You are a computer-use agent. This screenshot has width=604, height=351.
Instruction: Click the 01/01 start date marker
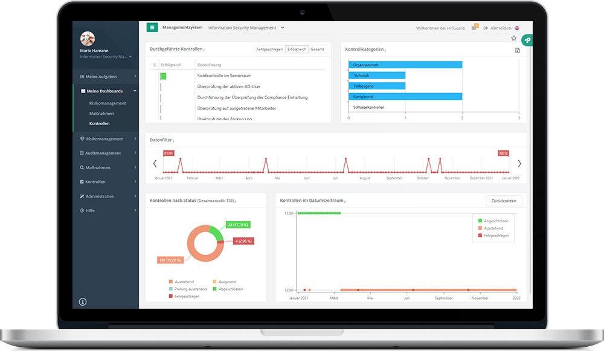pos(169,153)
